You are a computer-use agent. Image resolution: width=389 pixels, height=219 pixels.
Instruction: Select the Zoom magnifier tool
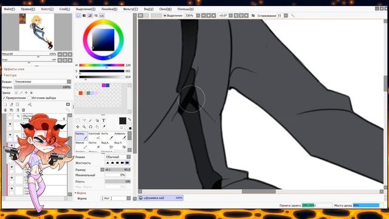point(84,127)
